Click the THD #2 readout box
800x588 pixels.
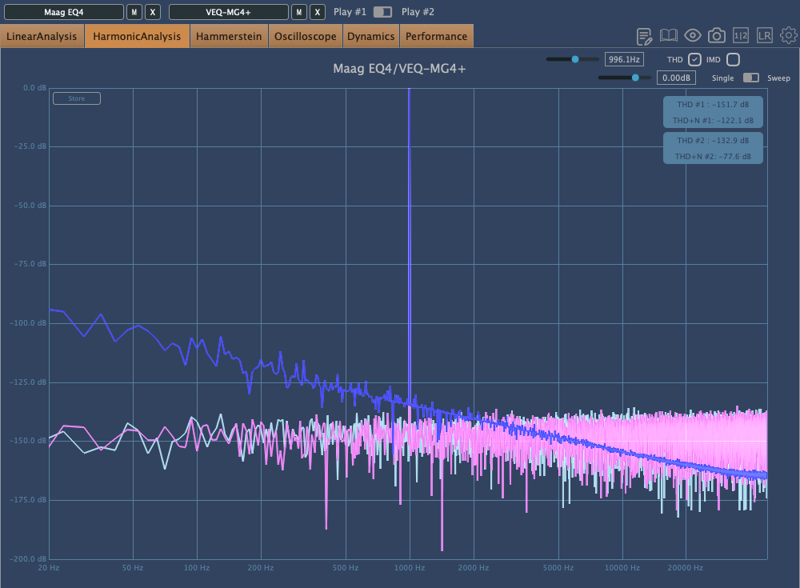tap(713, 148)
